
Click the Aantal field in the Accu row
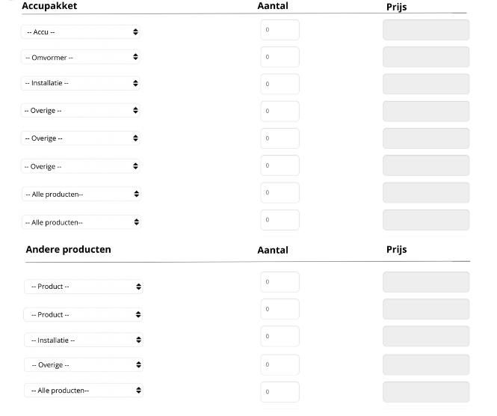pyautogui.click(x=280, y=30)
